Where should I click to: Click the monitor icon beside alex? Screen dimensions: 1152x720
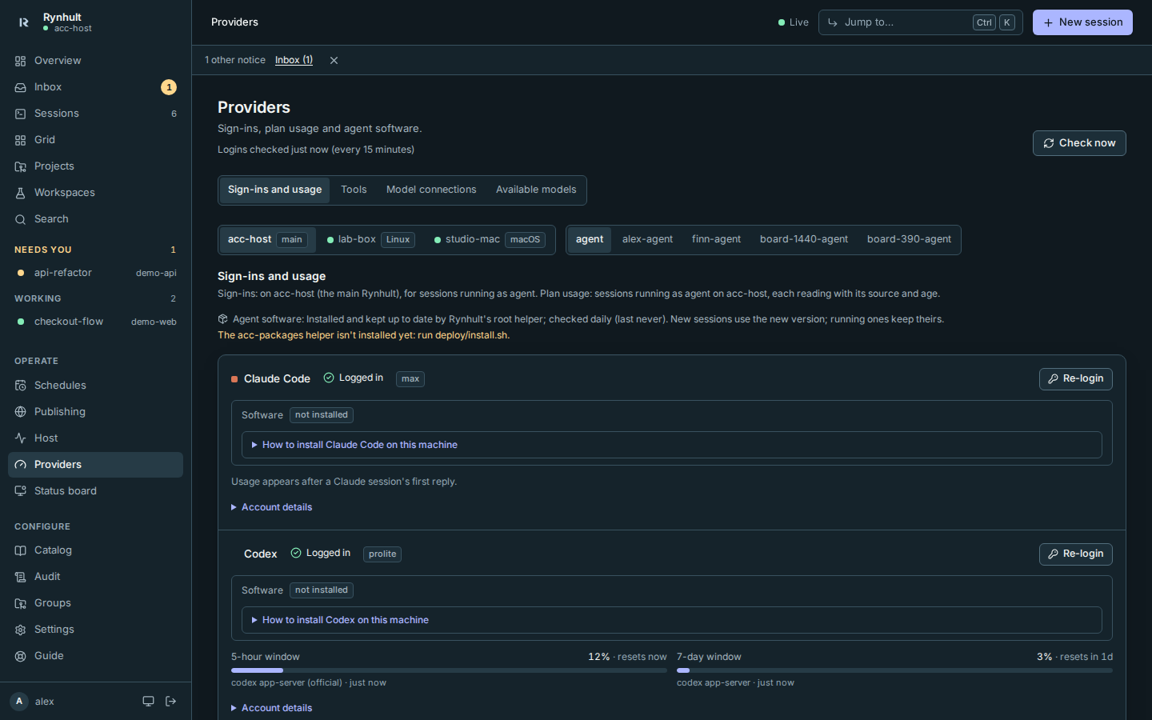pos(148,702)
